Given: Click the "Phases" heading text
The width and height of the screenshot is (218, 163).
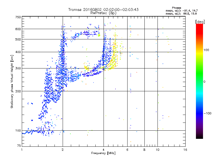Looking at the screenshot, I should tap(176, 8).
